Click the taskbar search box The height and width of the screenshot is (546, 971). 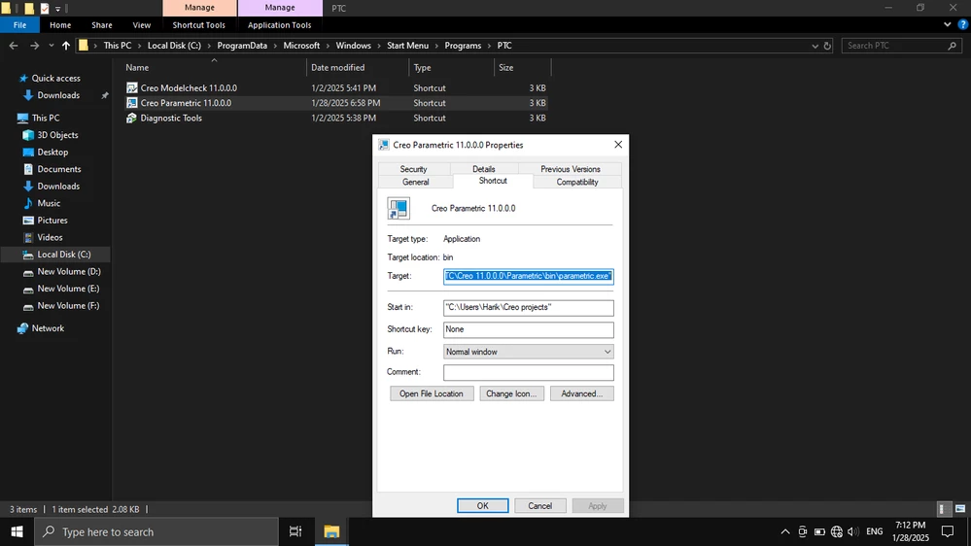point(156,531)
